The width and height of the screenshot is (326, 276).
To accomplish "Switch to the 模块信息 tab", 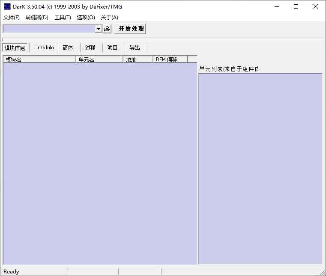I will [x=15, y=48].
